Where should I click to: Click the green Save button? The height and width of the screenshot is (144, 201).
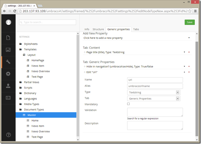189,22
